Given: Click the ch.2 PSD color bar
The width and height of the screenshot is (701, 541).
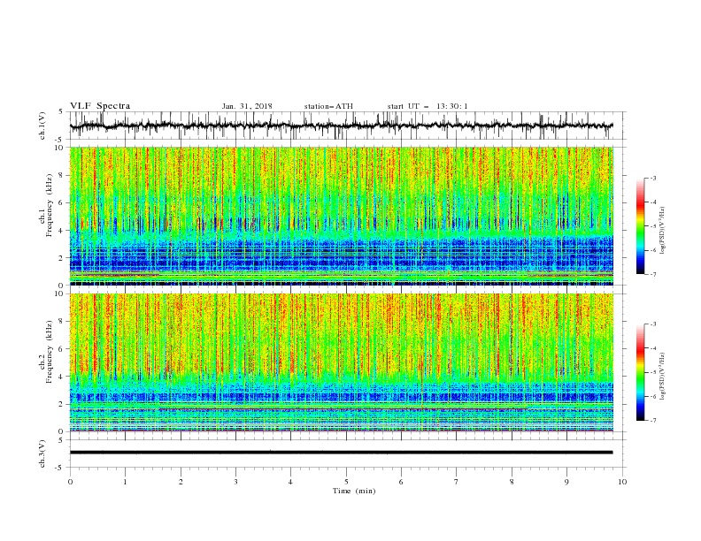Looking at the screenshot, I should (x=640, y=372).
